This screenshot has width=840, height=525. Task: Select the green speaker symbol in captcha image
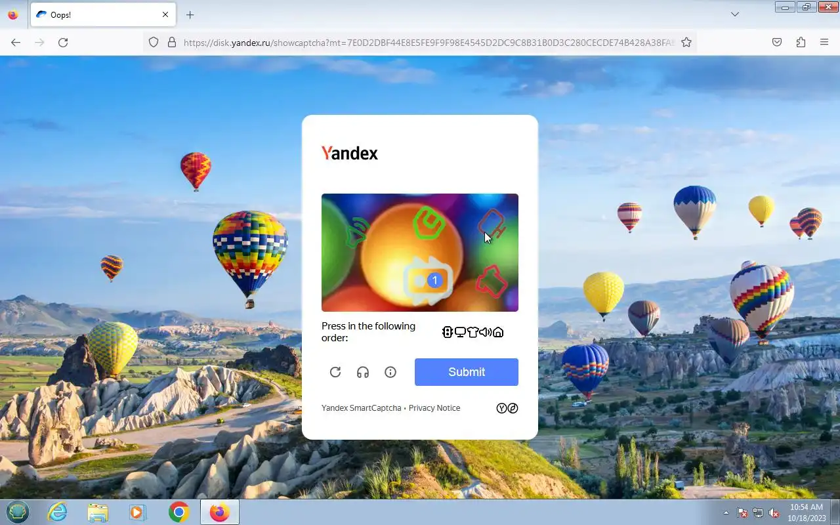(x=357, y=232)
